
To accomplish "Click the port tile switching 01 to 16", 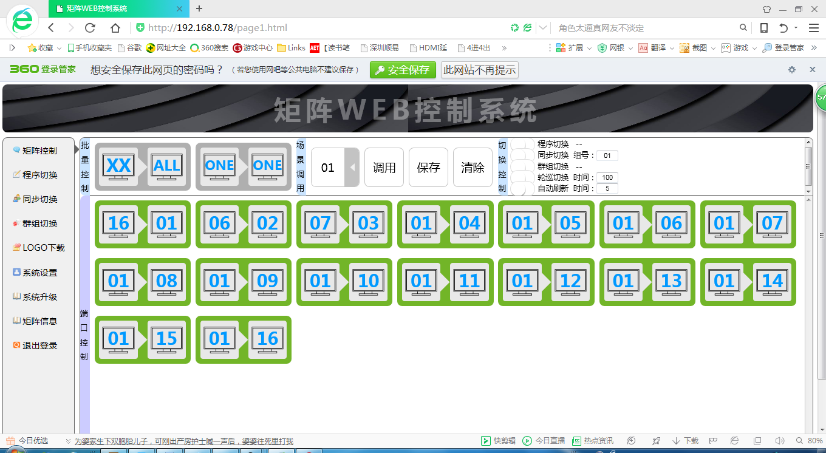I will click(243, 339).
